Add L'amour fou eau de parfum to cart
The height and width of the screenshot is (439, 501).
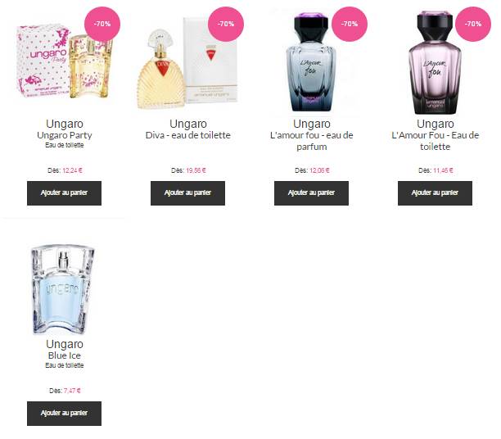[312, 193]
